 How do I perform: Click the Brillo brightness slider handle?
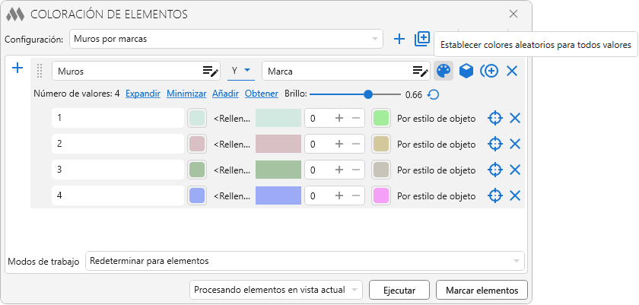(368, 94)
